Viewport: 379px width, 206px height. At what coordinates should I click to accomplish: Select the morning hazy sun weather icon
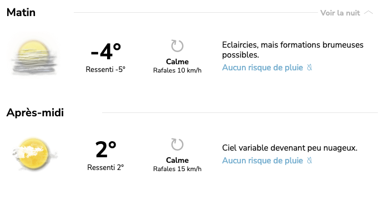[34, 57]
